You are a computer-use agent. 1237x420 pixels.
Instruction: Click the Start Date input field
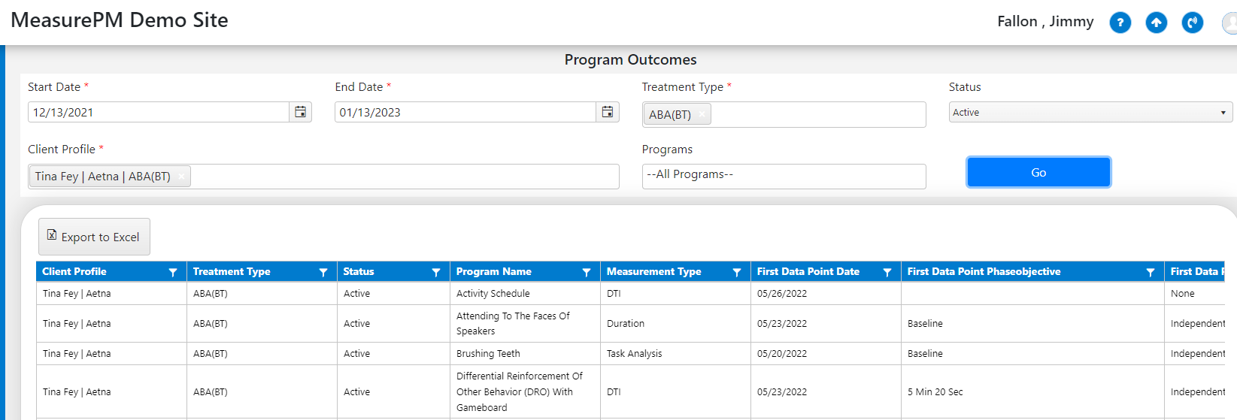coord(159,112)
